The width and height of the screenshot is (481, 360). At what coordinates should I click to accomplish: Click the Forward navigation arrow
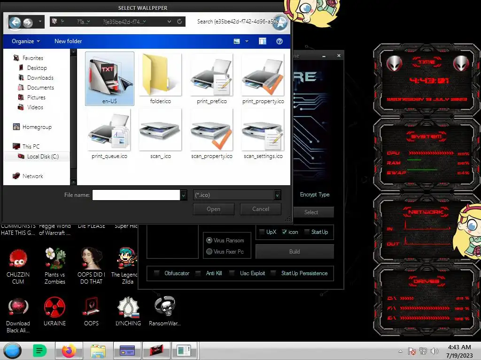[x=28, y=22]
